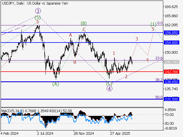Select the green (1) projected wave label
183x137 pixels.
pos(153,24)
